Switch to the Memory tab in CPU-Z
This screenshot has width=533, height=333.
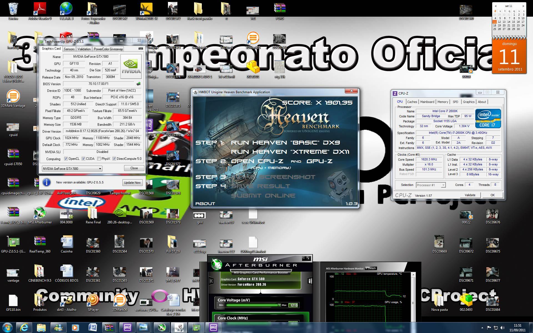(x=443, y=102)
